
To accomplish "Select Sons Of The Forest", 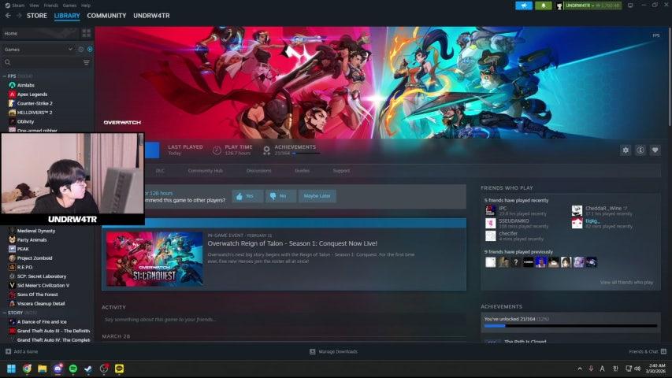I will pos(37,295).
